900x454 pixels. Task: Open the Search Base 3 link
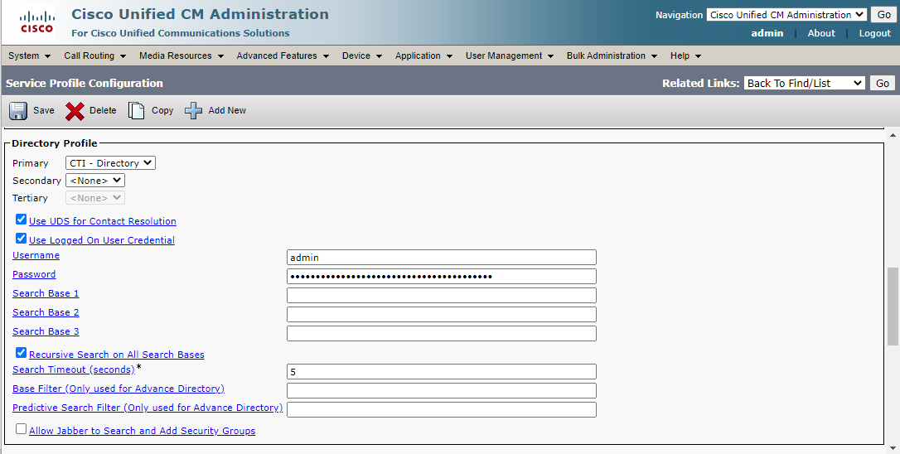click(46, 331)
